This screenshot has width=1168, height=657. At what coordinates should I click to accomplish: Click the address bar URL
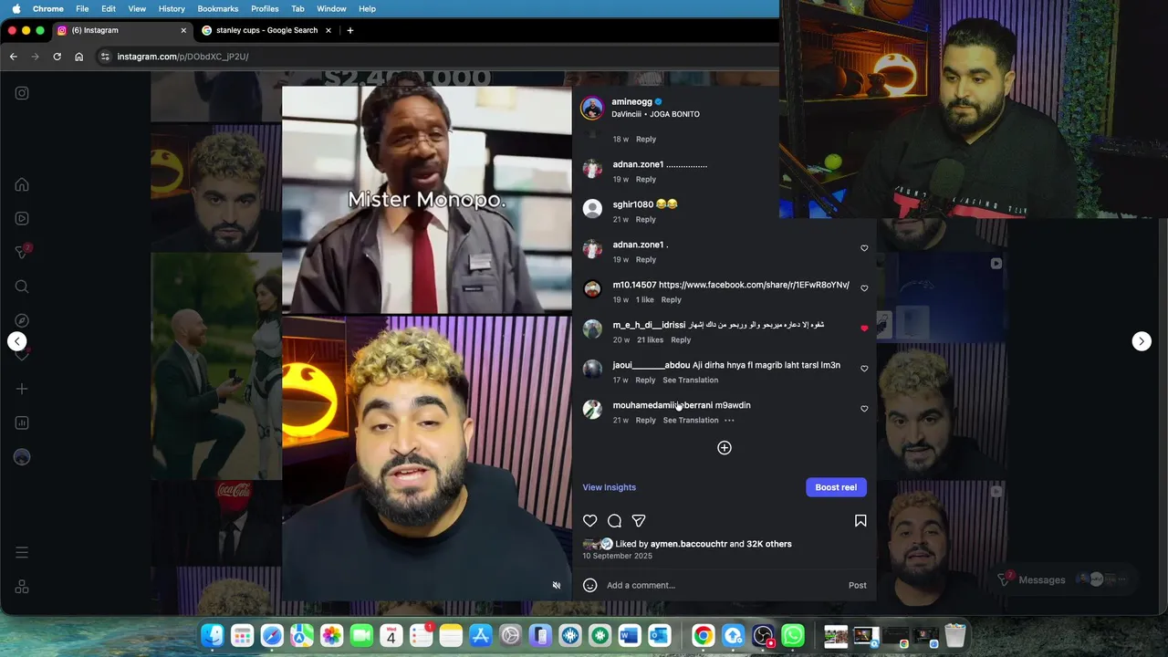182,57
